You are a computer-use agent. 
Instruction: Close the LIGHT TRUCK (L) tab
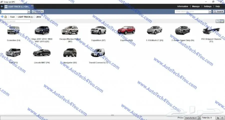[x=32, y=6]
